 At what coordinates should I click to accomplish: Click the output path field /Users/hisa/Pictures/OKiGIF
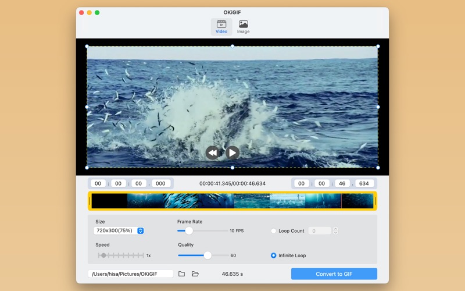tap(131, 274)
